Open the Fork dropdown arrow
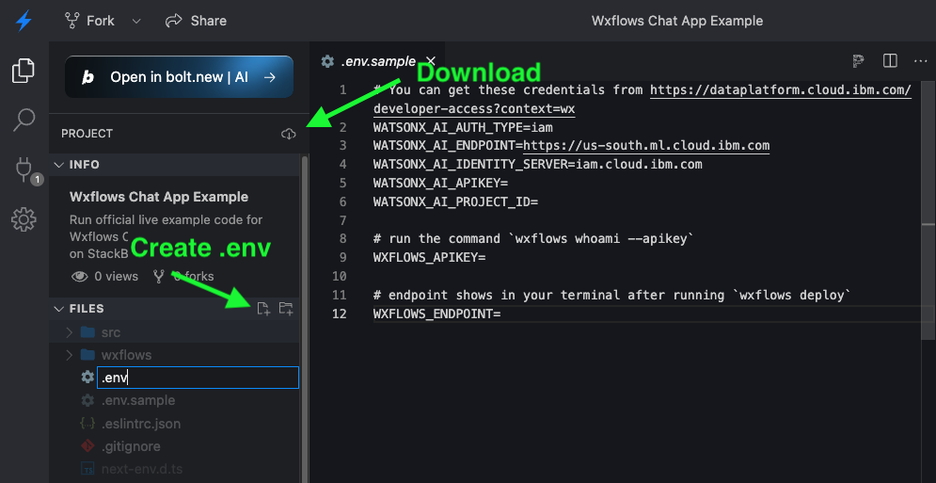This screenshot has height=483, width=936. [x=136, y=21]
